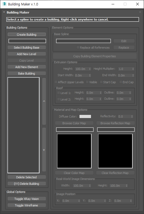This screenshot has height=214, width=144.
Task: Click Real-World Width spinner arrows
Action: click(90, 186)
